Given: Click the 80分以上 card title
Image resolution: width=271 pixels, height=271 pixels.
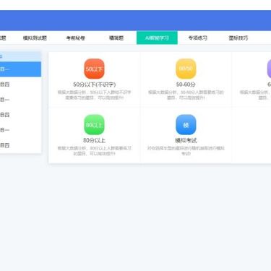Looking at the screenshot, I should point(94,140).
